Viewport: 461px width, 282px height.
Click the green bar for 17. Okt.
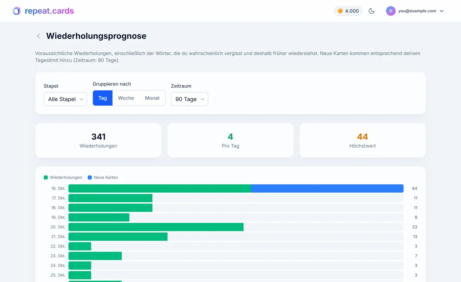(110, 198)
